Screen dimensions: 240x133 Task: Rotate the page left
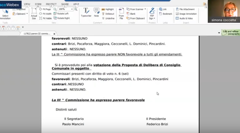click(61, 13)
